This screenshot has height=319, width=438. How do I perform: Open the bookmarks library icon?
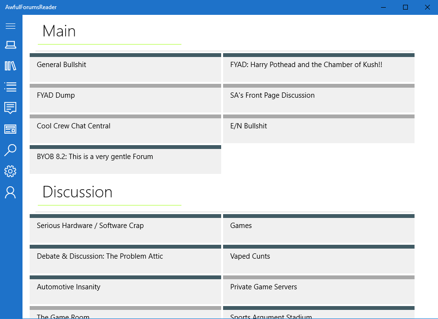point(11,66)
